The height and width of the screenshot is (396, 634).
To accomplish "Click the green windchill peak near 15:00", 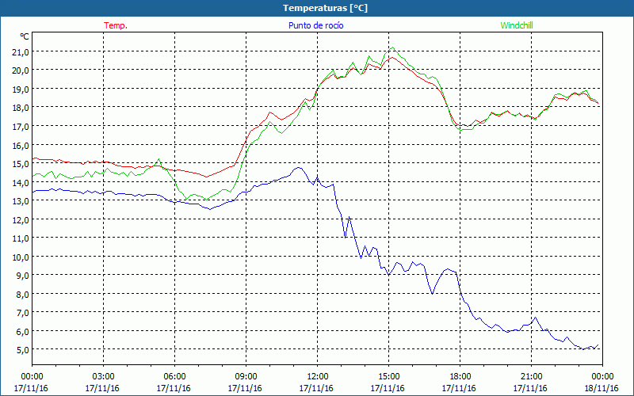I will point(392,48).
